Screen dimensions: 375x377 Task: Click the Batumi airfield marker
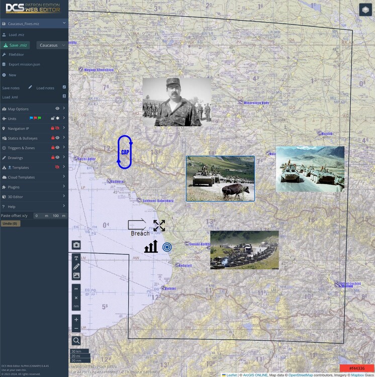click(163, 288)
